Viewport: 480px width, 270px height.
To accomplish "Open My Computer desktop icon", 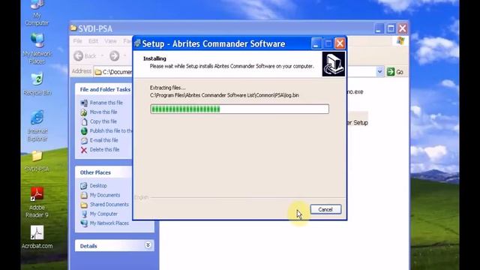I will tap(37, 12).
